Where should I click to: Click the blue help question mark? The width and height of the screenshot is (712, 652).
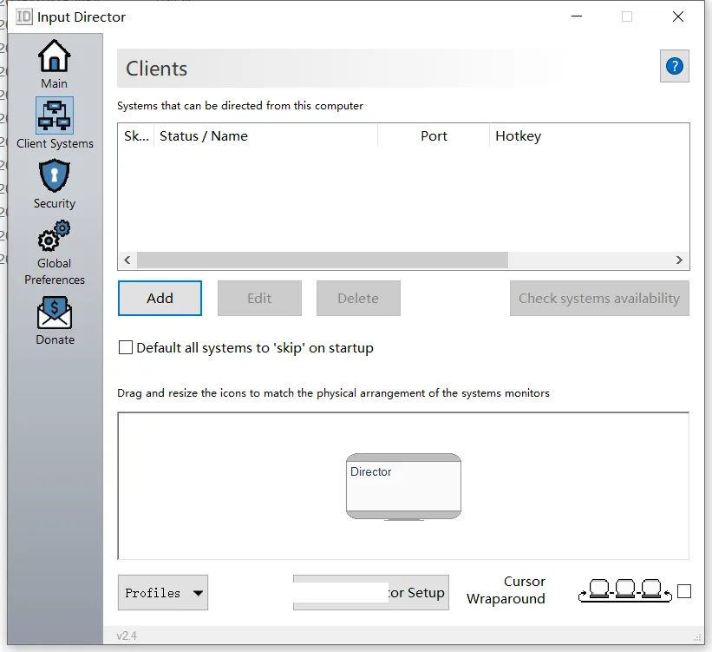[675, 66]
